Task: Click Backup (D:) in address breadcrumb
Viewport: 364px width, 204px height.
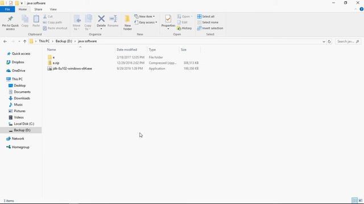Action: (64, 41)
